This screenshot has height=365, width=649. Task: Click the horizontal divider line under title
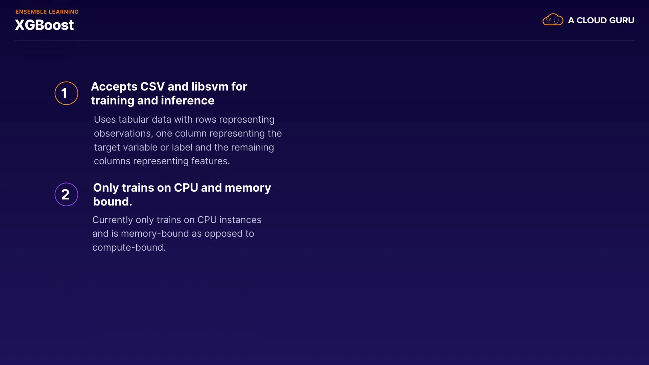(x=324, y=41)
